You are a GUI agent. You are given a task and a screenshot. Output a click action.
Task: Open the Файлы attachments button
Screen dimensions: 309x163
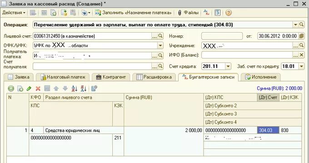point(188,13)
